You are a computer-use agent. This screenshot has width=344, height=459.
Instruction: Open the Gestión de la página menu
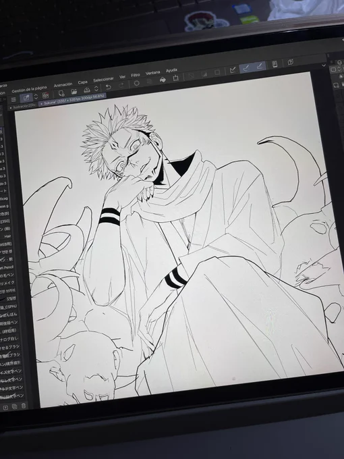(29, 89)
